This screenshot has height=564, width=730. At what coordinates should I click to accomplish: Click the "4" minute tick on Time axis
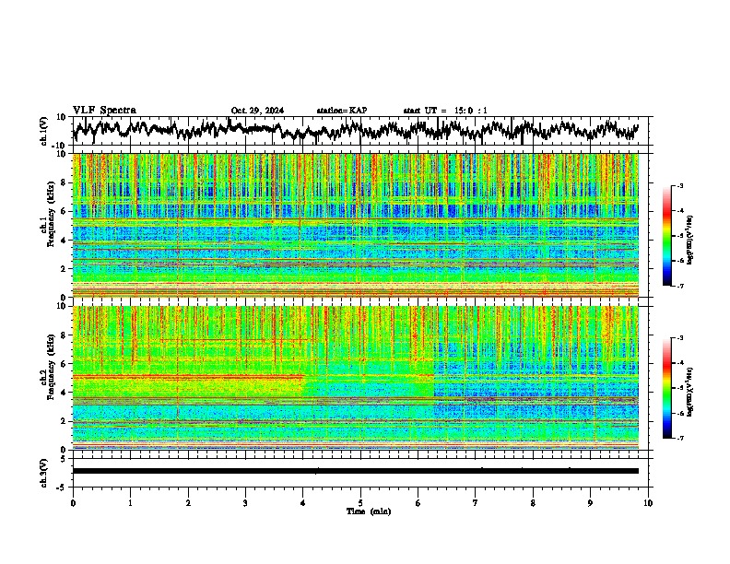(303, 503)
